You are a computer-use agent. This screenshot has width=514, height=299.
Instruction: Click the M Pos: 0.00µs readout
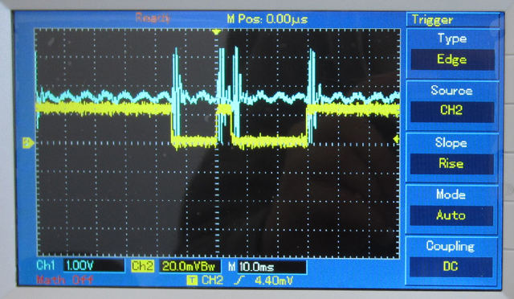click(x=267, y=19)
